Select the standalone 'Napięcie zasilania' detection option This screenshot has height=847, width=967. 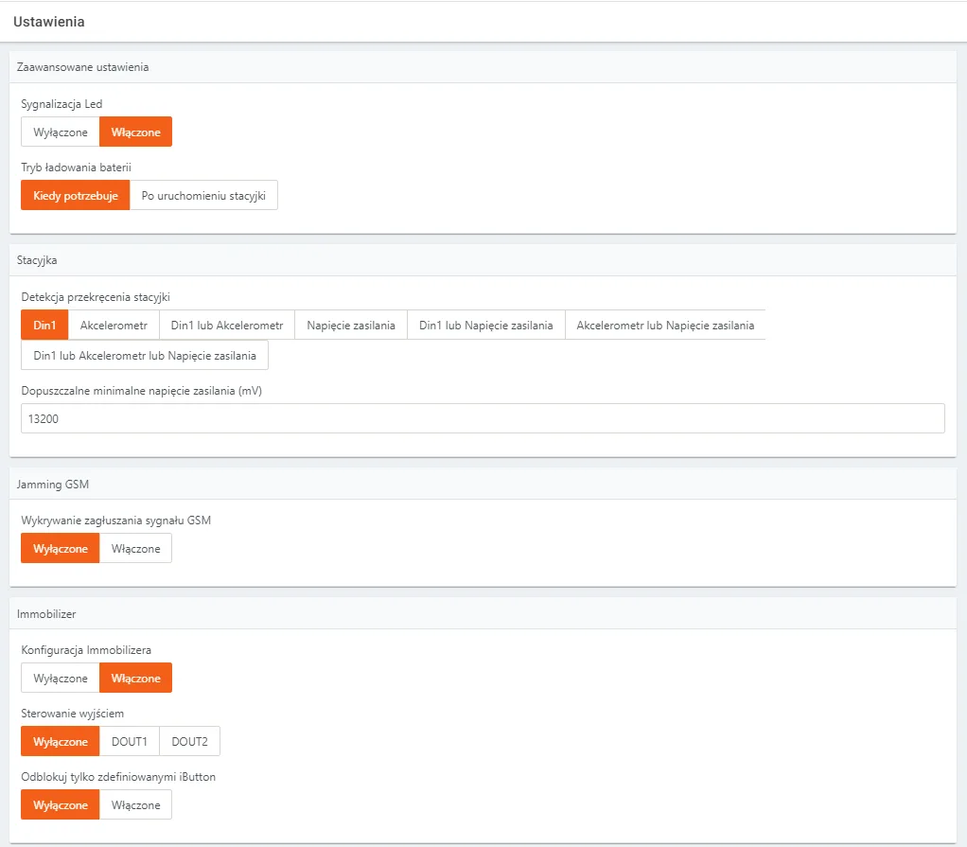(x=351, y=326)
